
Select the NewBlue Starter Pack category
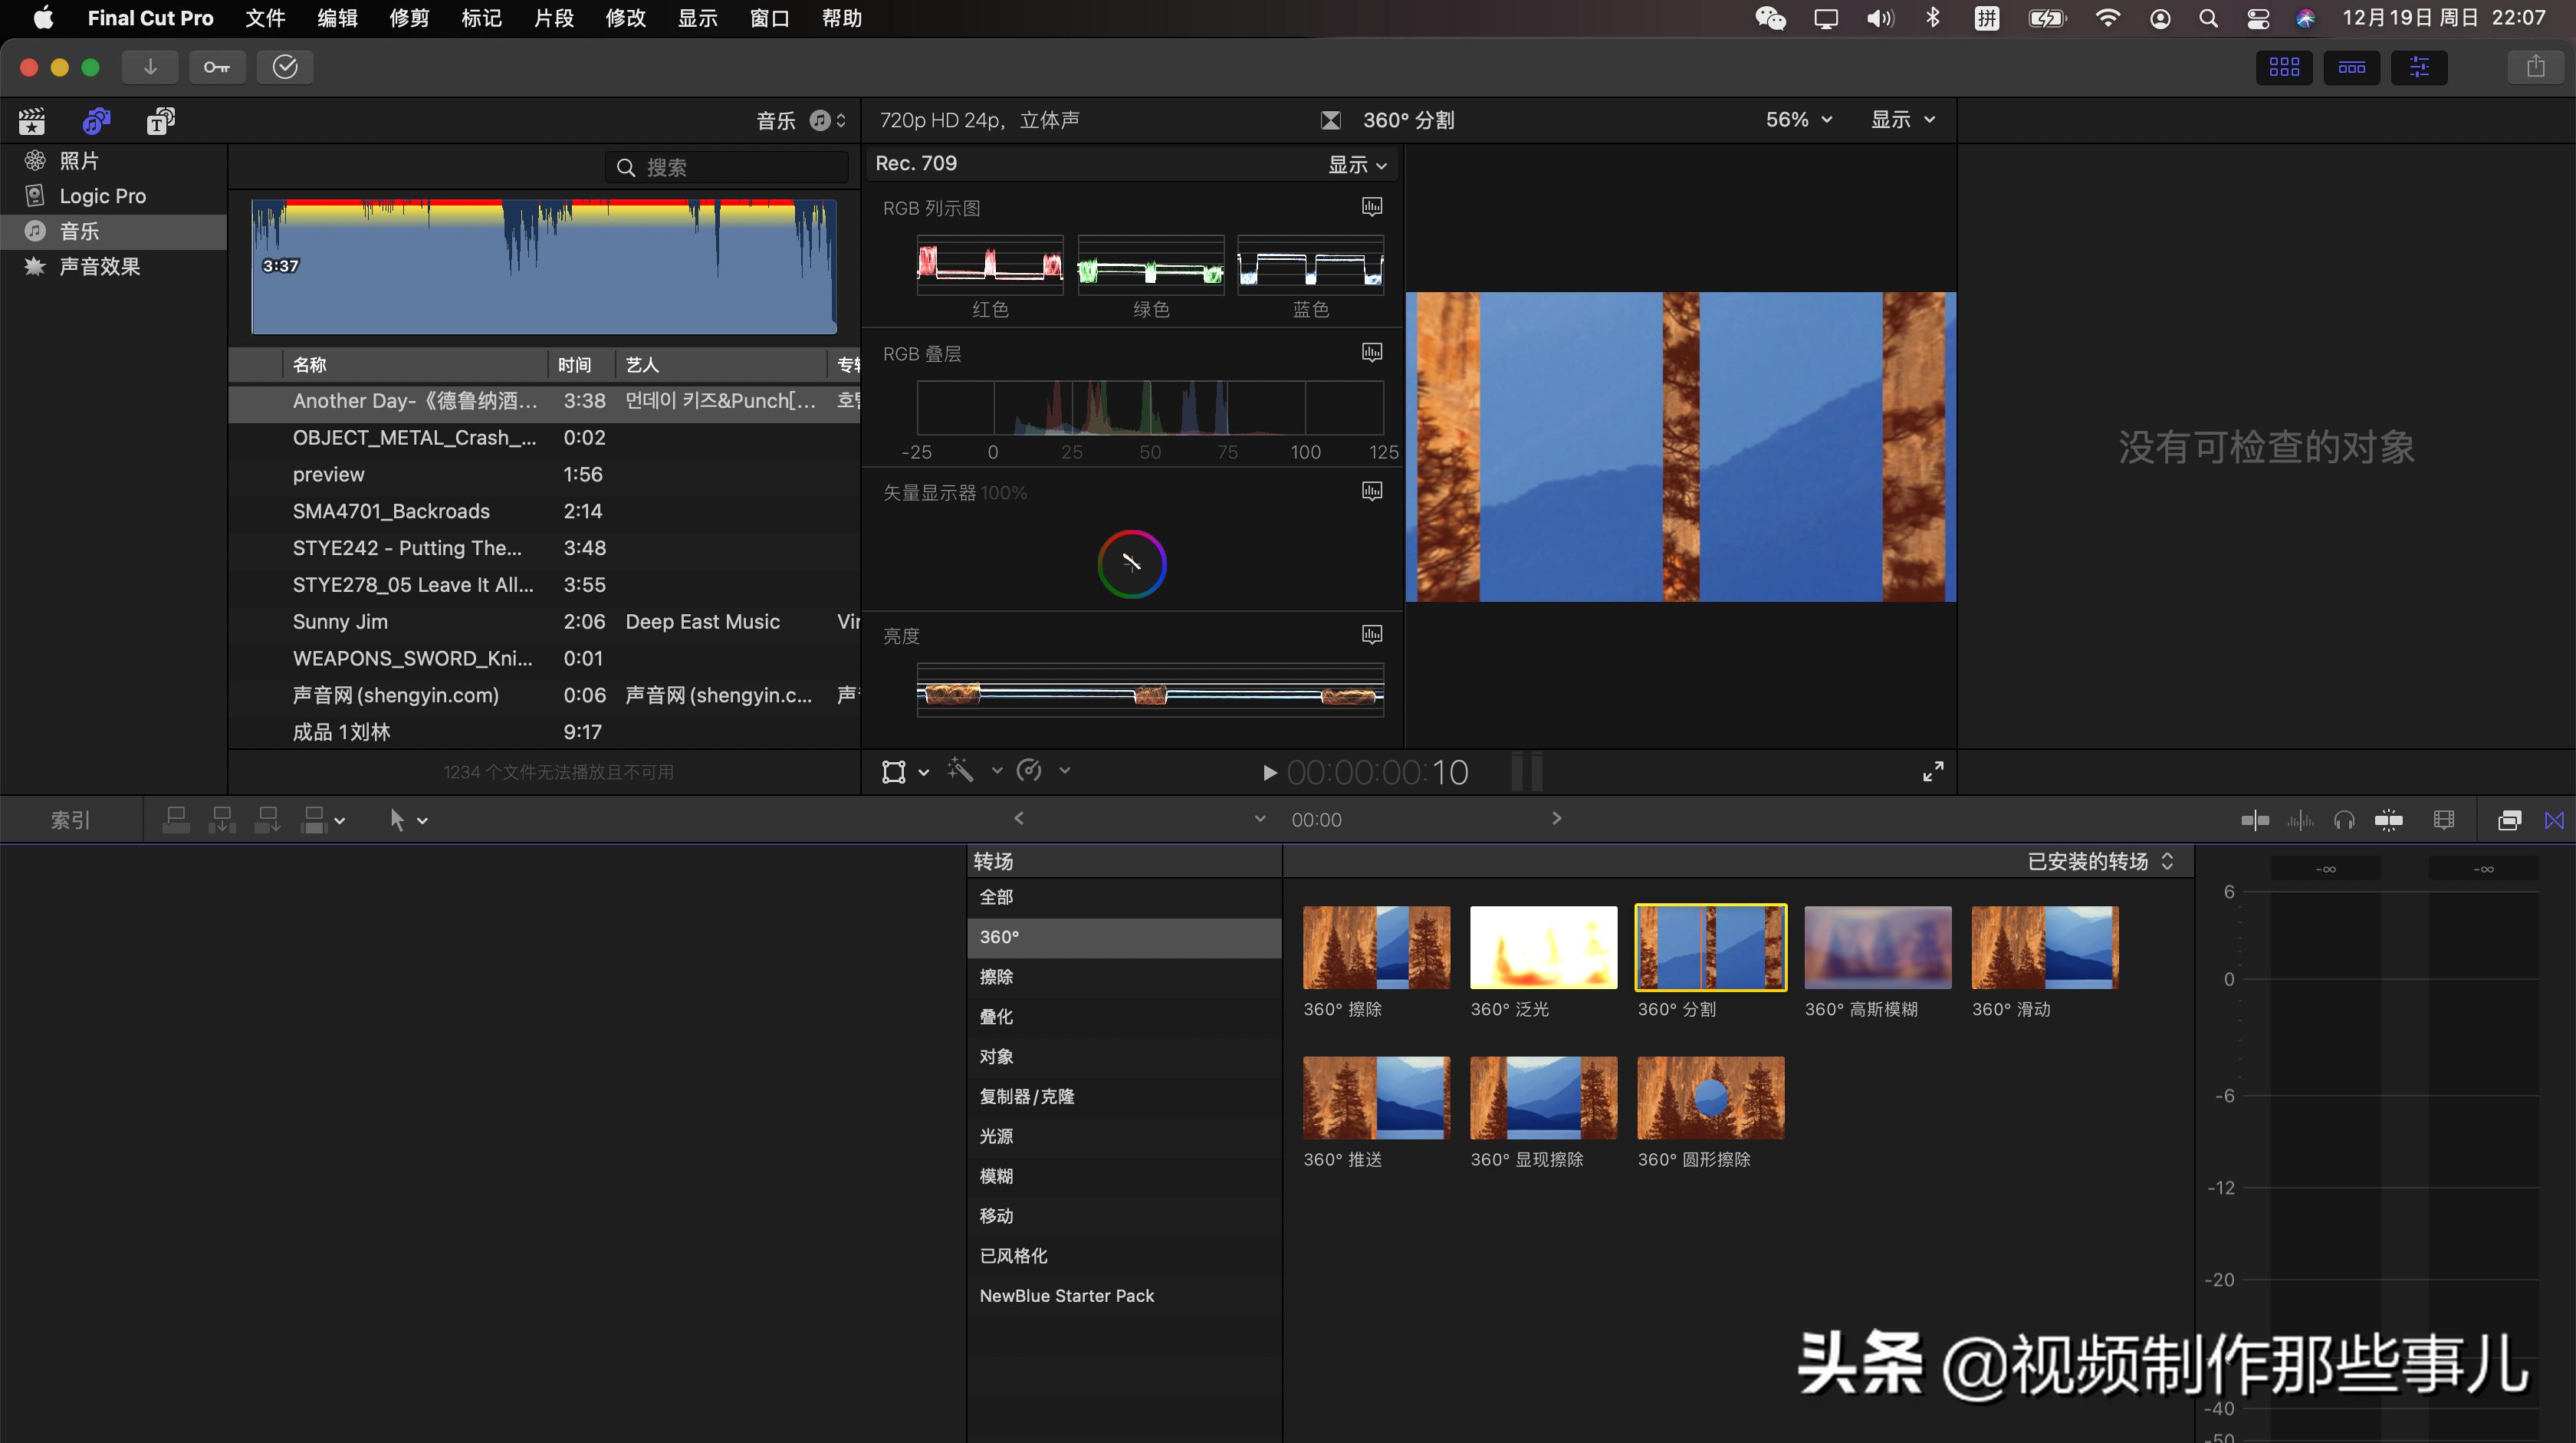click(1066, 1295)
